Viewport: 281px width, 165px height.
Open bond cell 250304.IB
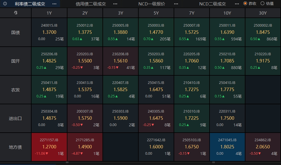49,118
